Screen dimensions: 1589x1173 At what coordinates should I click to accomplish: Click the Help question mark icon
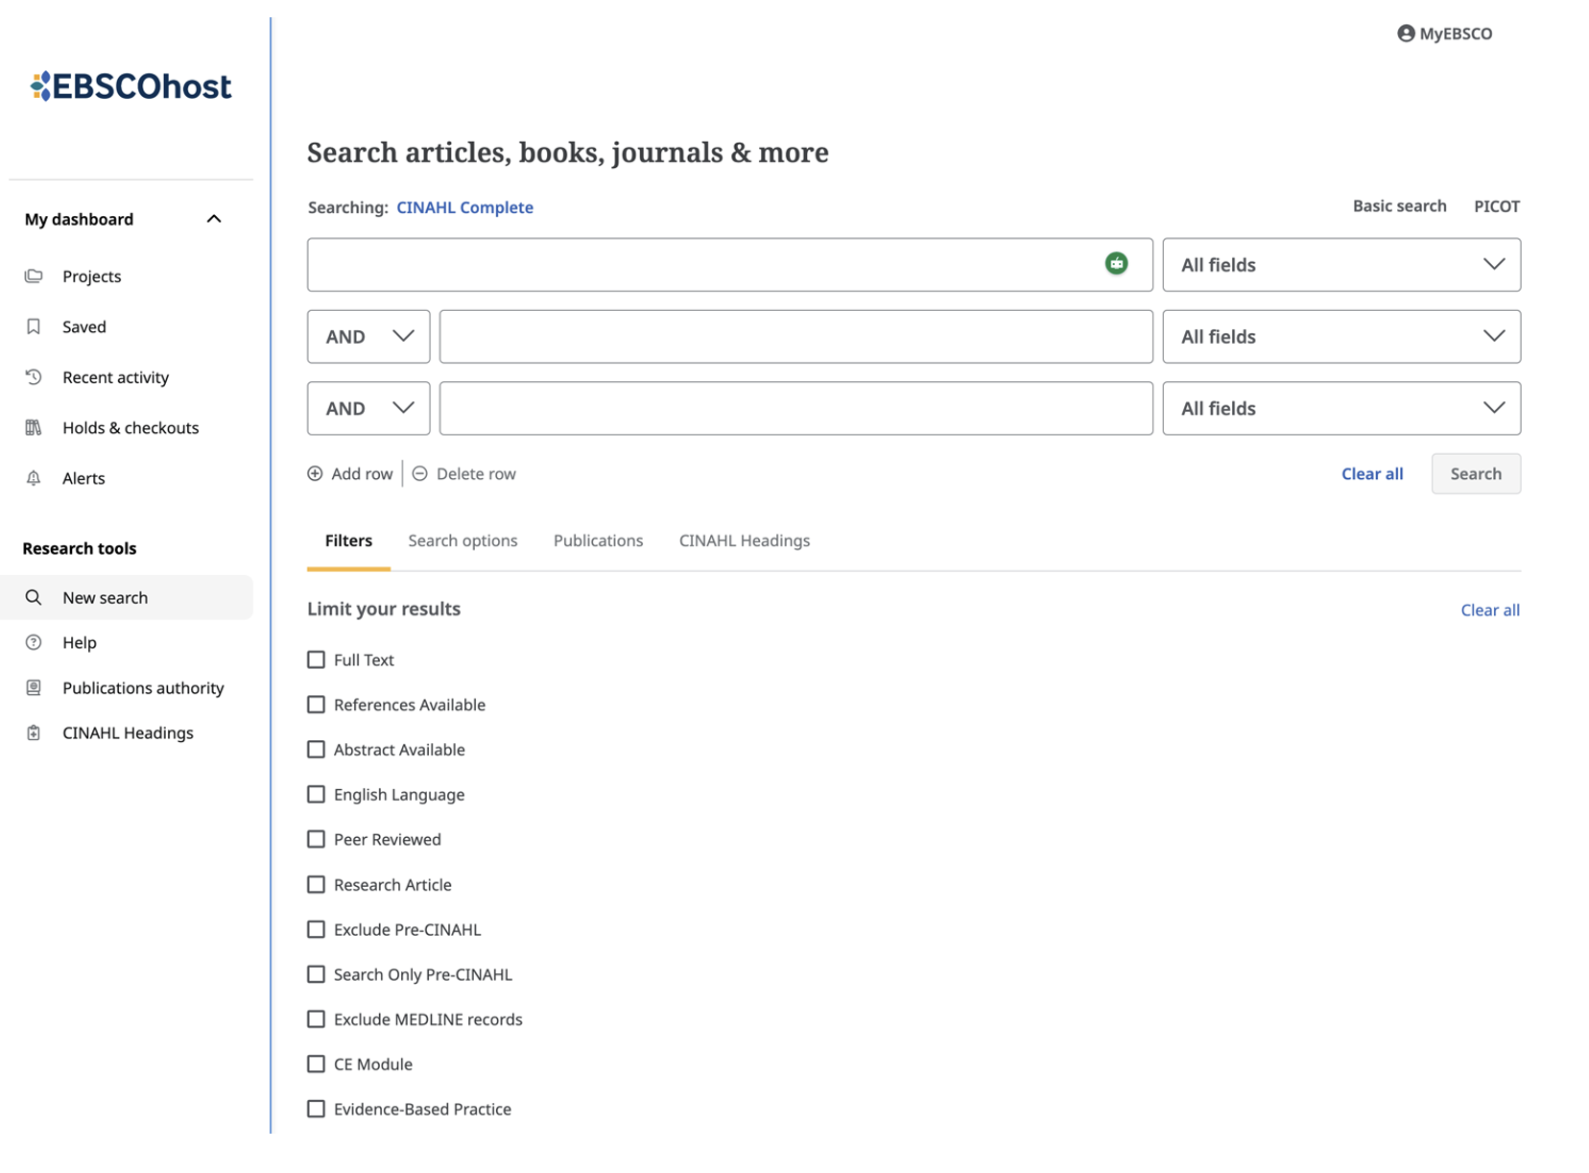pyautogui.click(x=34, y=643)
